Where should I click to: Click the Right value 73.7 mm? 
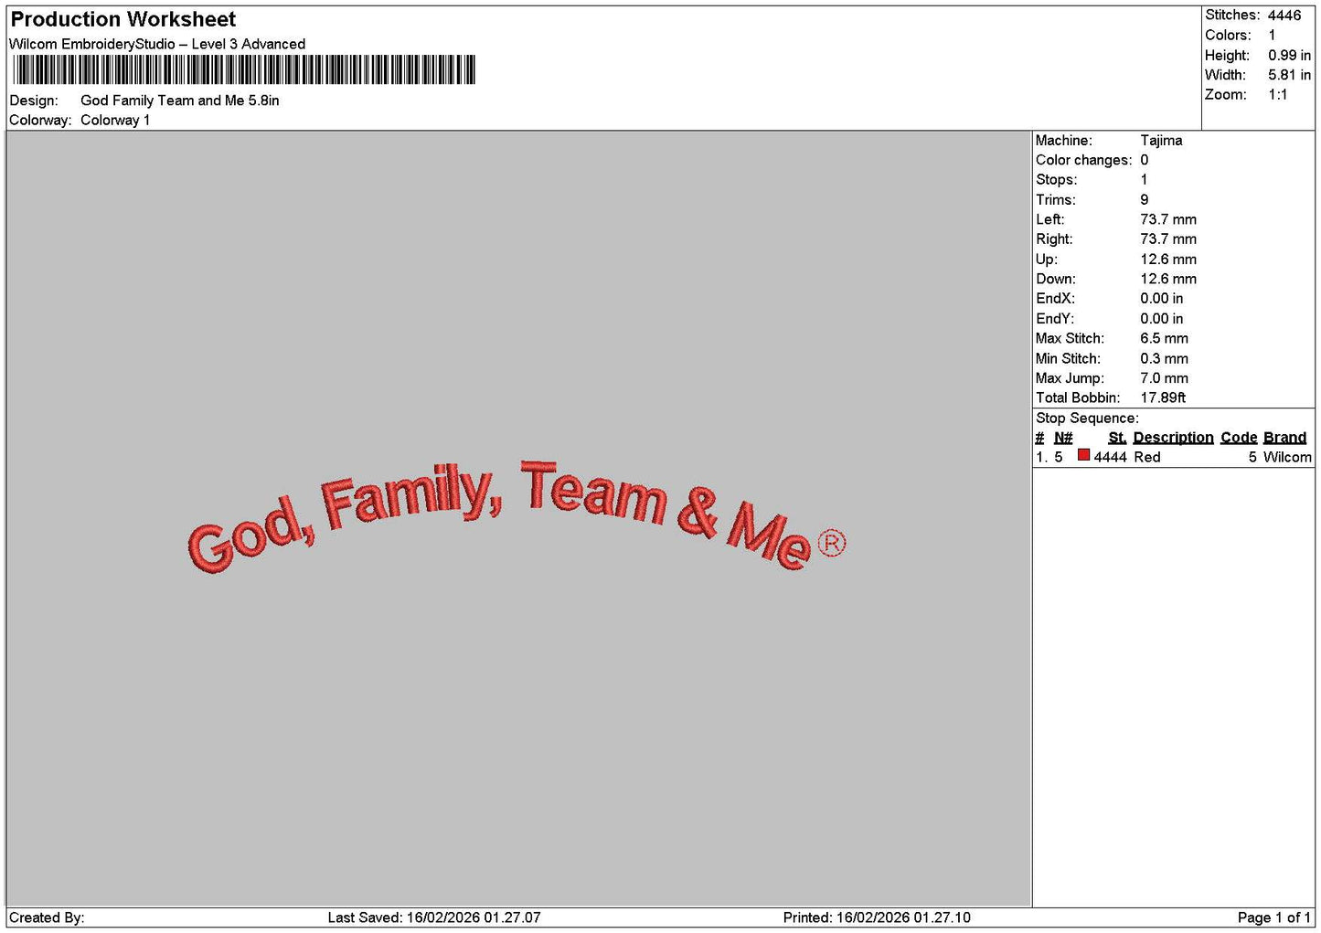click(1168, 239)
